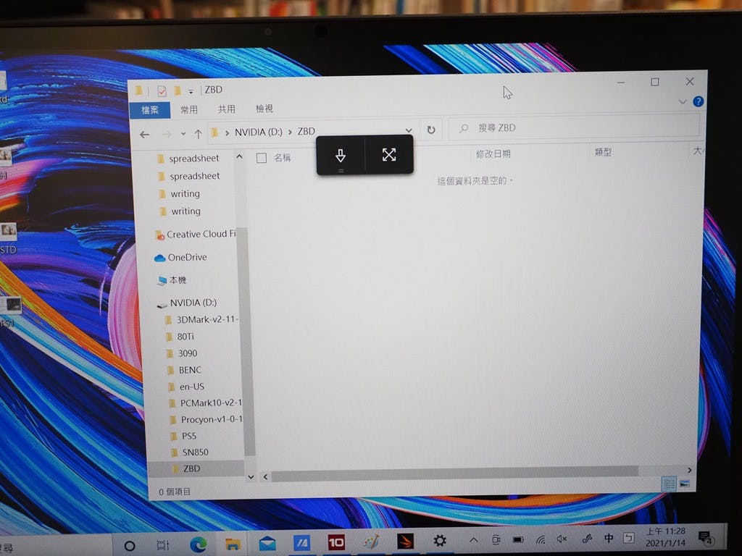
Task: Click the Properties checkmark icon in title bar
Action: coord(162,90)
